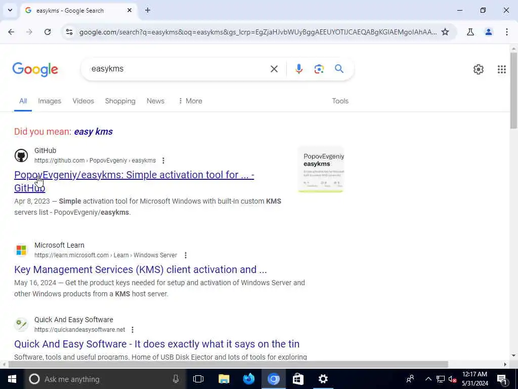The width and height of the screenshot is (518, 389).
Task: Open Chrome's three-dot menu
Action: point(507,32)
